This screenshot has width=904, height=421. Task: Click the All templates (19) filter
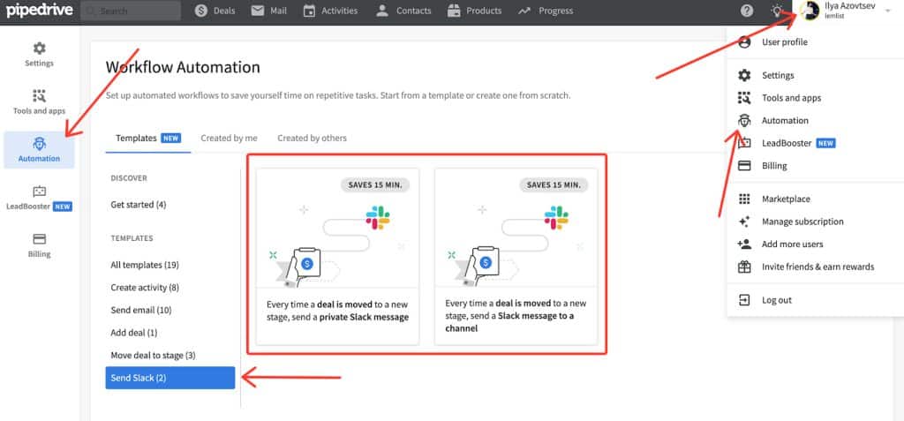pyautogui.click(x=145, y=265)
